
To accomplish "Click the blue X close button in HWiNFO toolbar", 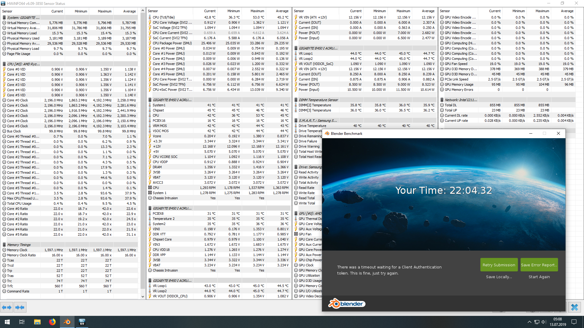I will tap(574, 307).
